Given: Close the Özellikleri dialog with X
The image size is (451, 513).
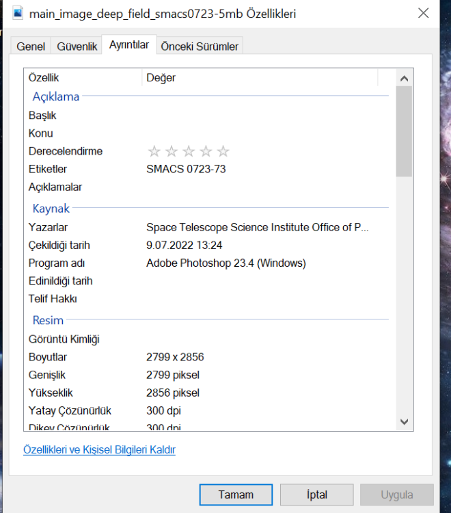Looking at the screenshot, I should pos(422,14).
